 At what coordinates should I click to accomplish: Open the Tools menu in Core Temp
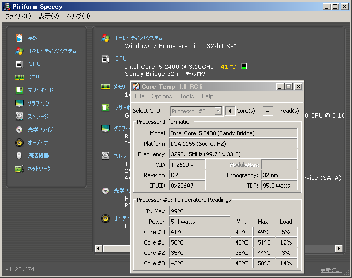pyautogui.click(x=186, y=96)
